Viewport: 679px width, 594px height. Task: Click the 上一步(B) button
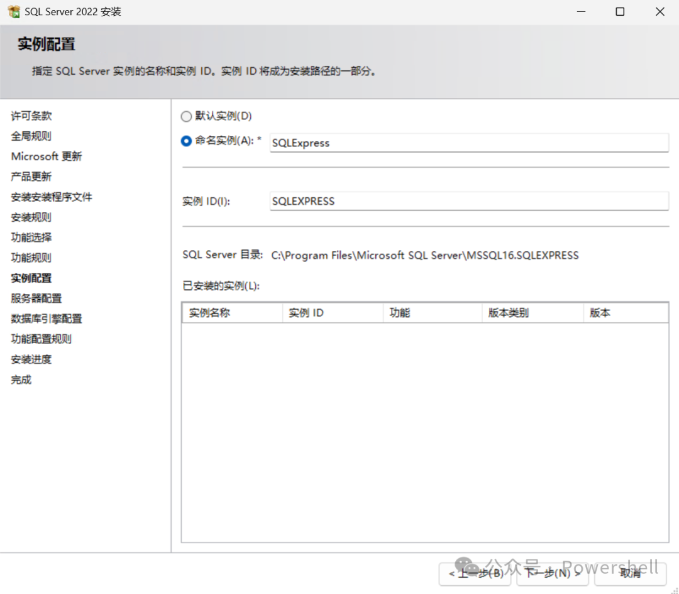tap(475, 574)
